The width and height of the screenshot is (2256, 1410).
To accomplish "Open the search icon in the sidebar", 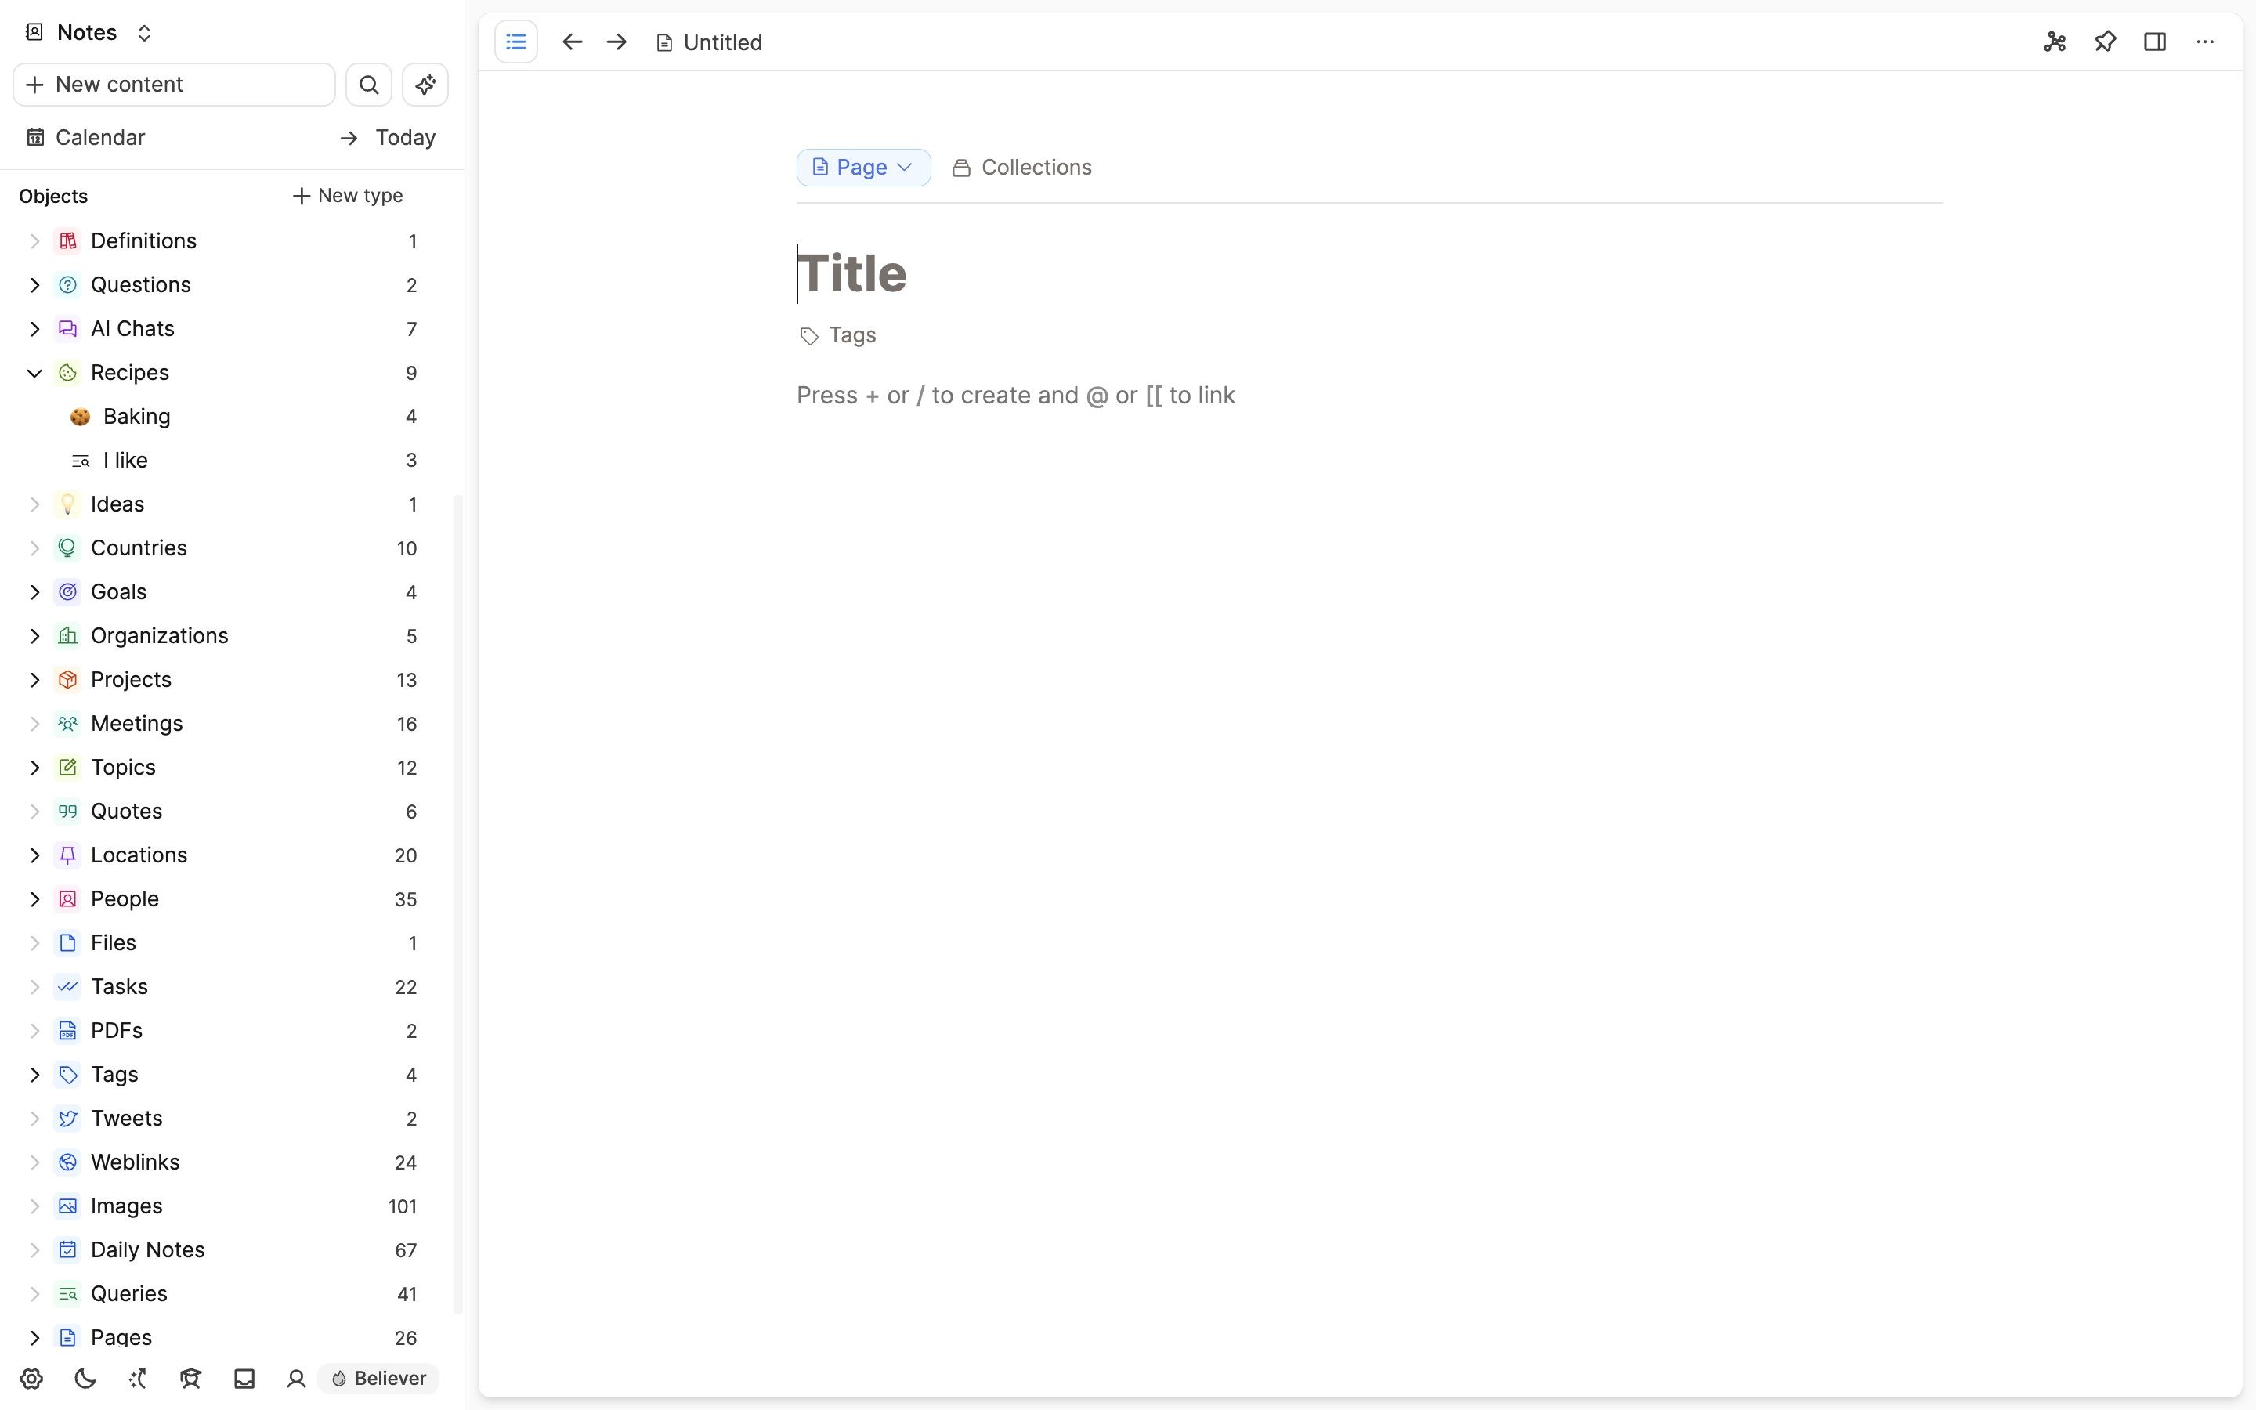I will click(369, 84).
